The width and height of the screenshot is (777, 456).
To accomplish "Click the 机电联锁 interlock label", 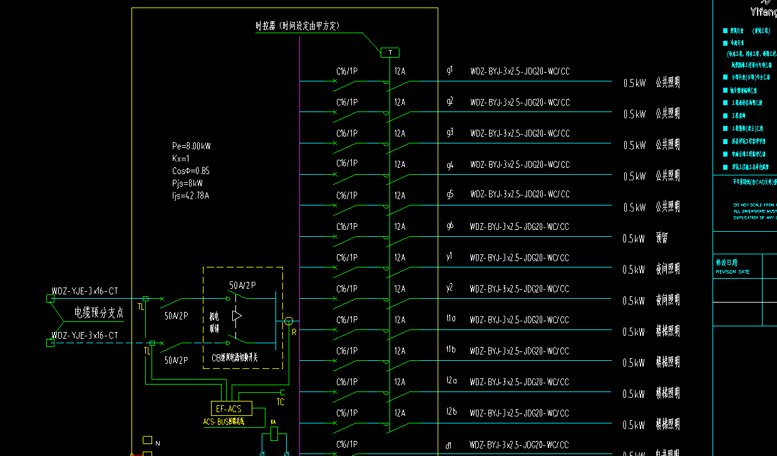I will coord(214,323).
